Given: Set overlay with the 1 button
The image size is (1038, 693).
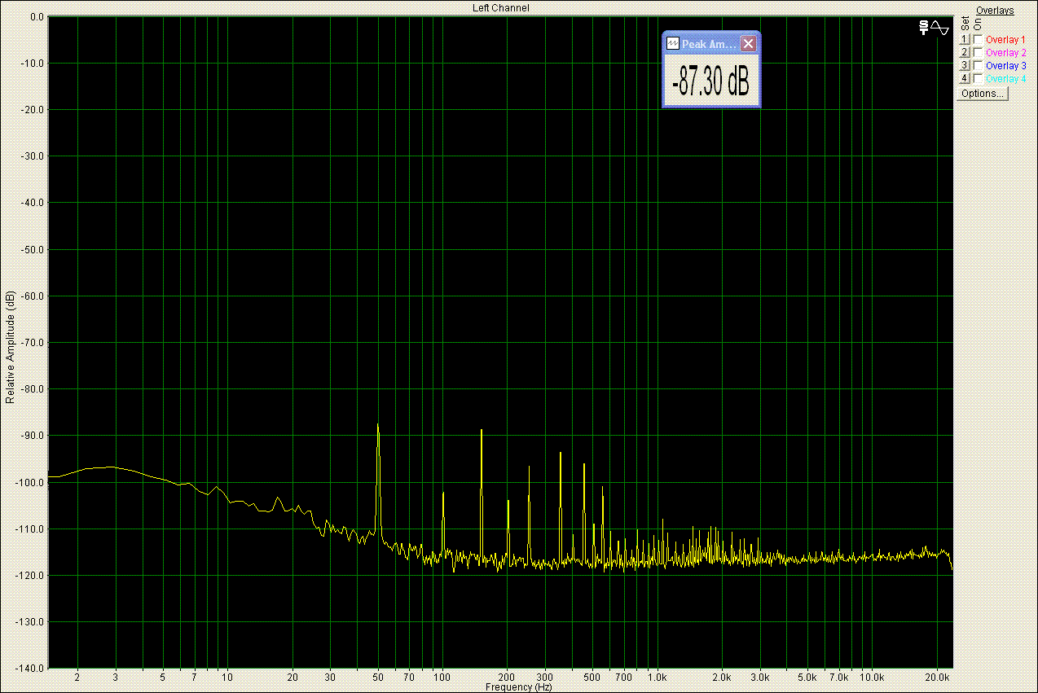Looking at the screenshot, I should click(964, 39).
